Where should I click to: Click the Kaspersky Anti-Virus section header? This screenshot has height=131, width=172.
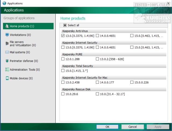(x=114, y=31)
